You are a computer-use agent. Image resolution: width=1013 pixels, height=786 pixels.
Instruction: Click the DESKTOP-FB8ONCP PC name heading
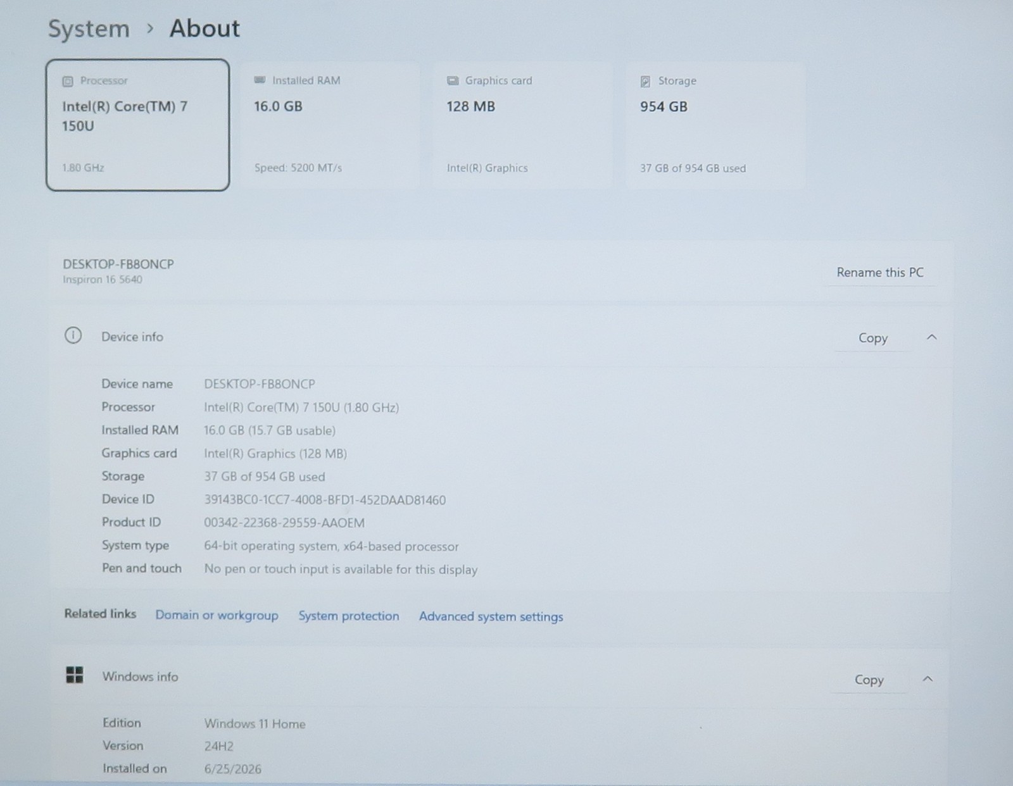(118, 264)
